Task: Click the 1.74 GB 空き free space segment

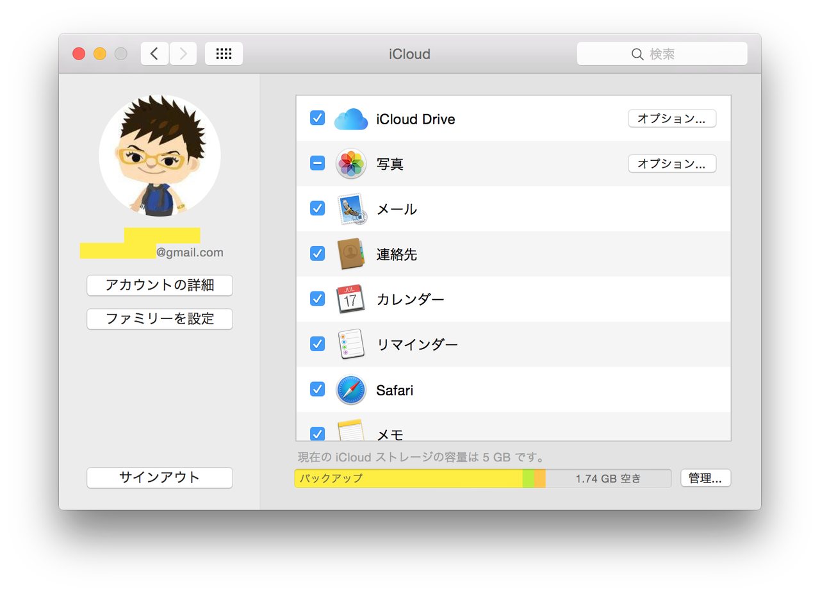Action: 609,478
